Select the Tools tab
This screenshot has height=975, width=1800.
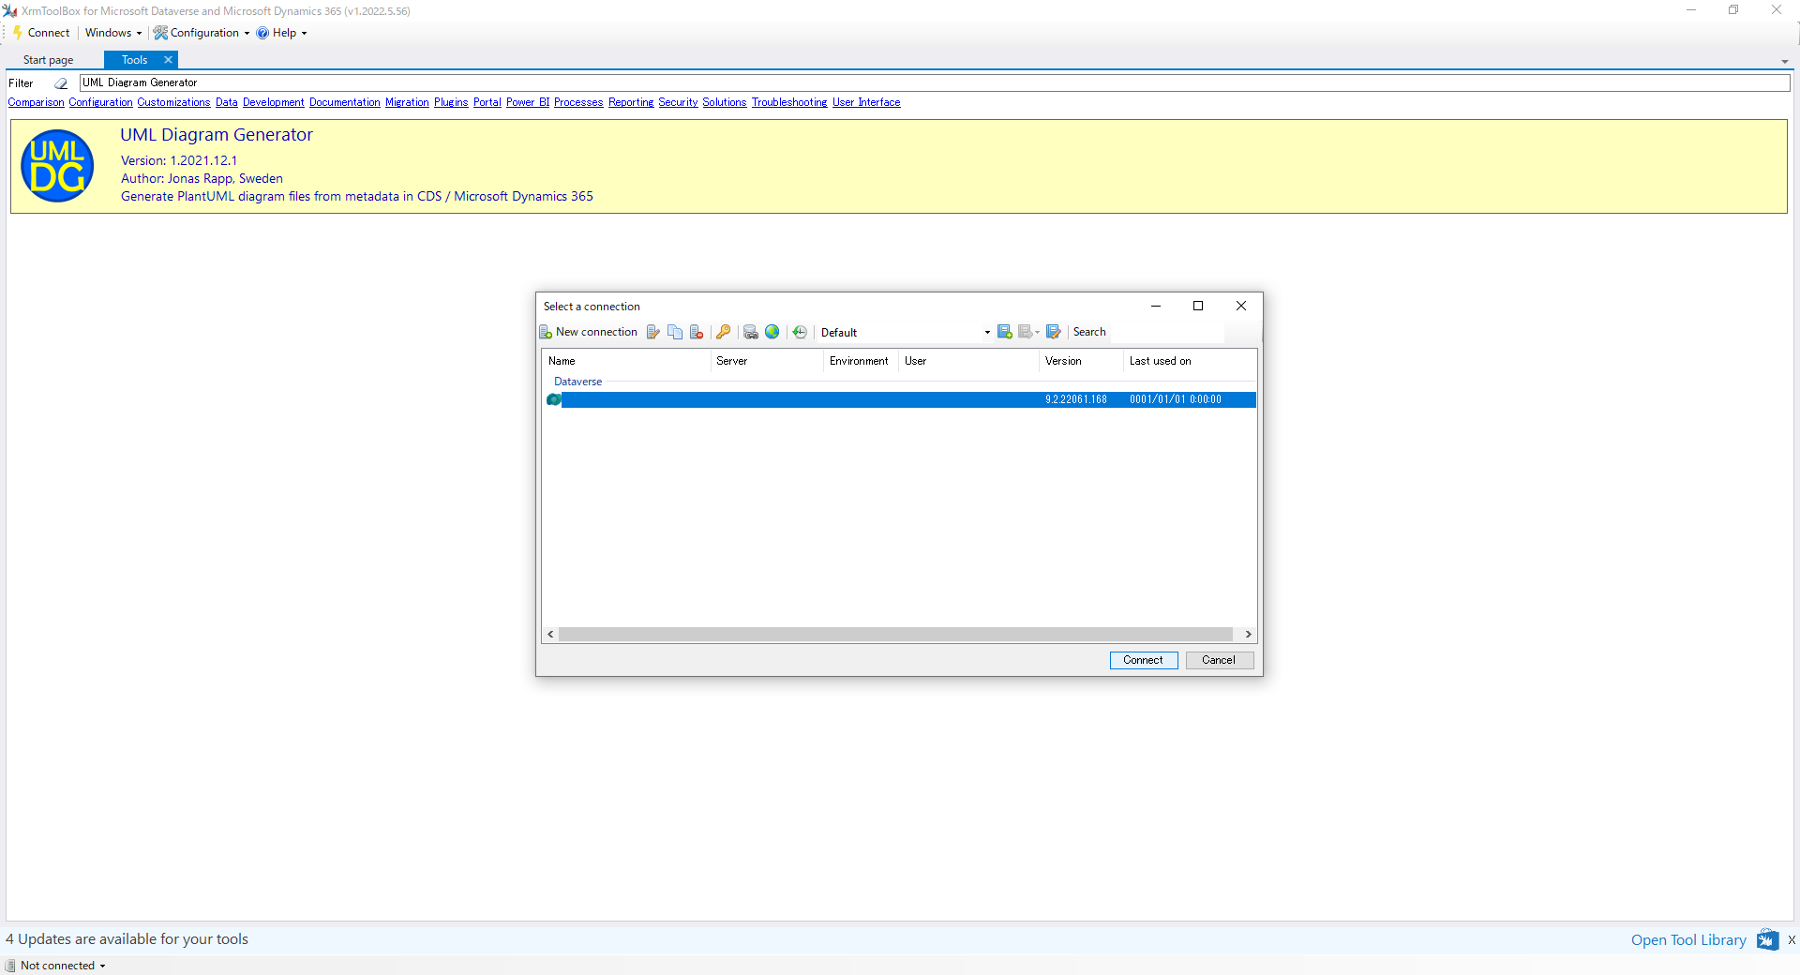[134, 60]
